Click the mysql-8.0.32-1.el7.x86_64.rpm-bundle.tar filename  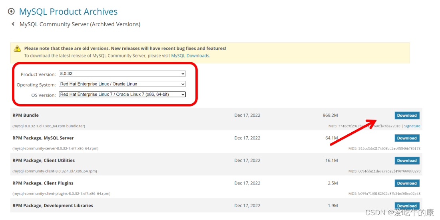click(x=48, y=126)
